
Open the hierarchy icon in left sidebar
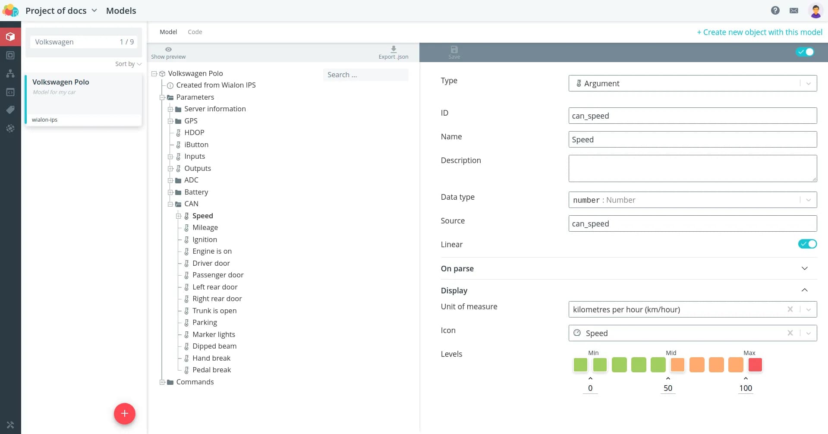click(x=10, y=73)
